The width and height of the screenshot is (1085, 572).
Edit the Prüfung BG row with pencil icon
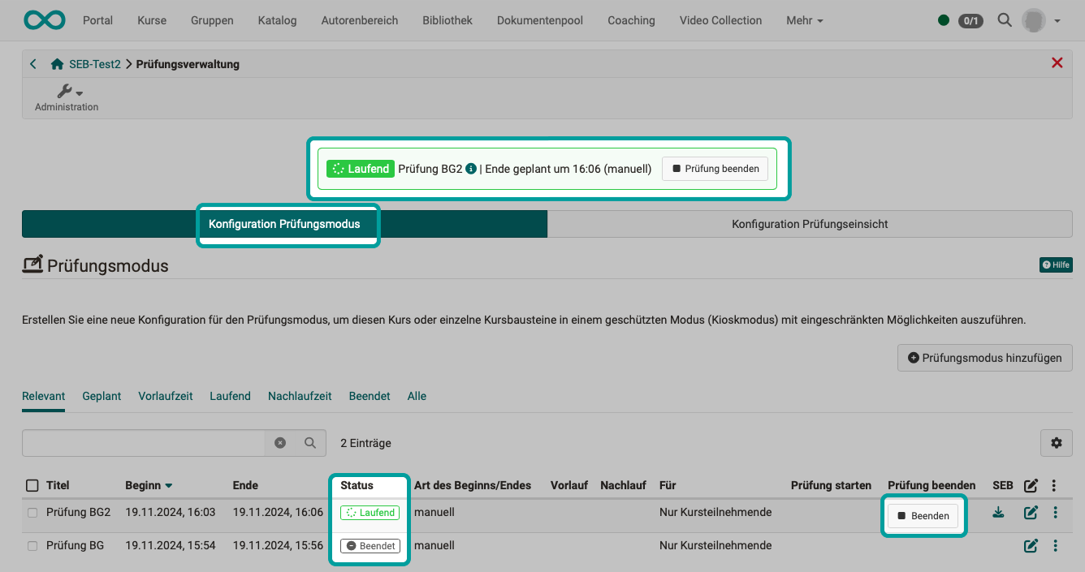pos(1031,546)
